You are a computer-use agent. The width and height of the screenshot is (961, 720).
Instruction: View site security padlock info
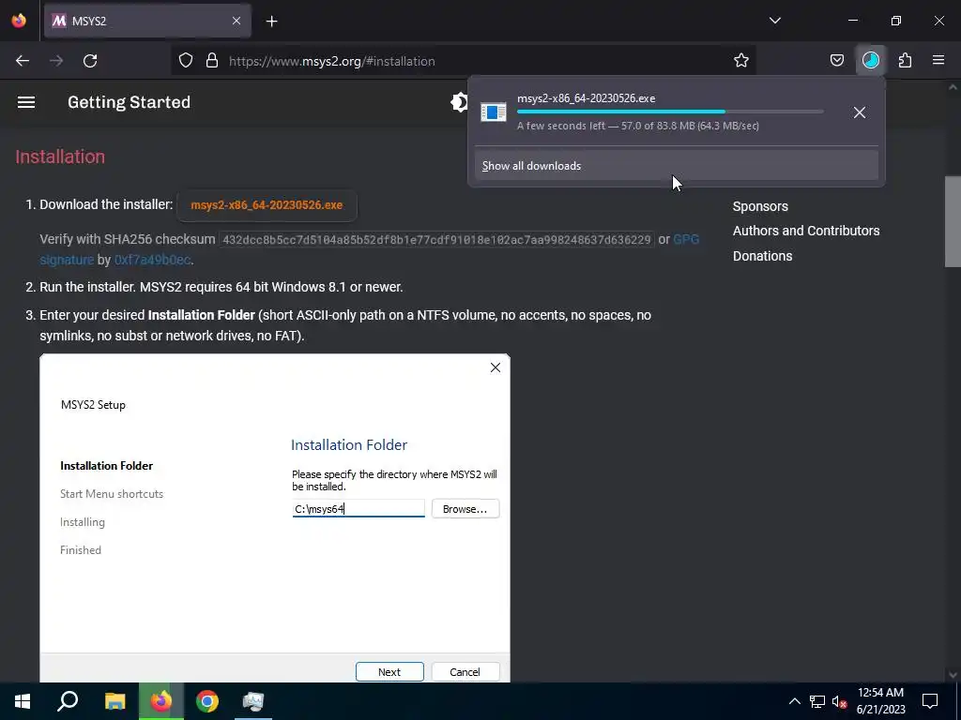212,61
